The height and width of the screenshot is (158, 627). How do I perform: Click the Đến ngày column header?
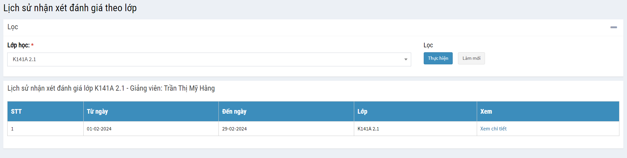coord(234,112)
